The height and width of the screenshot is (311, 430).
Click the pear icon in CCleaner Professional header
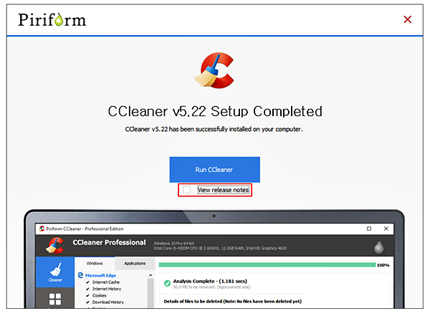pos(378,246)
